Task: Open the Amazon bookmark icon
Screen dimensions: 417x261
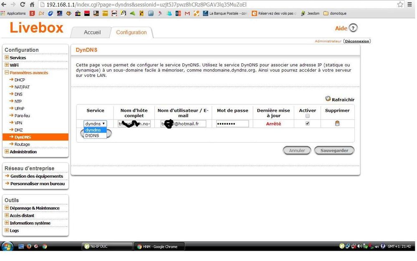Action: click(96, 13)
